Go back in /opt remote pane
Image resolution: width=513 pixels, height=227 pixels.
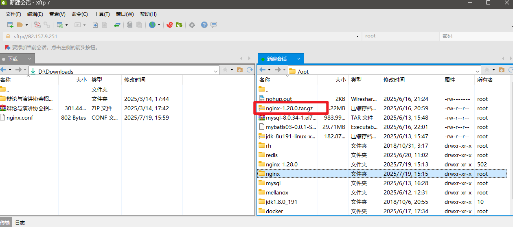click(263, 70)
